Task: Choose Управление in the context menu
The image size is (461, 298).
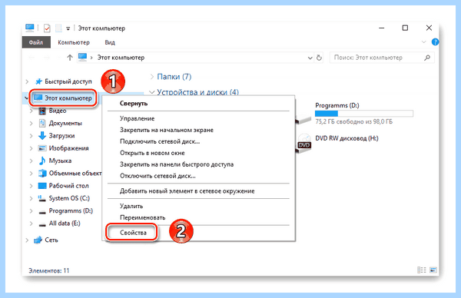Action: click(198, 118)
